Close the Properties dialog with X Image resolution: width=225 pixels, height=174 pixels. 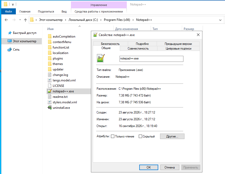[x=198, y=35]
